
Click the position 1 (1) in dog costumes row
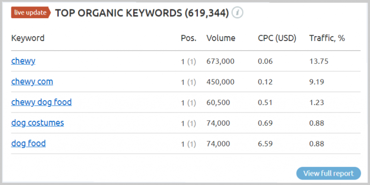(188, 123)
